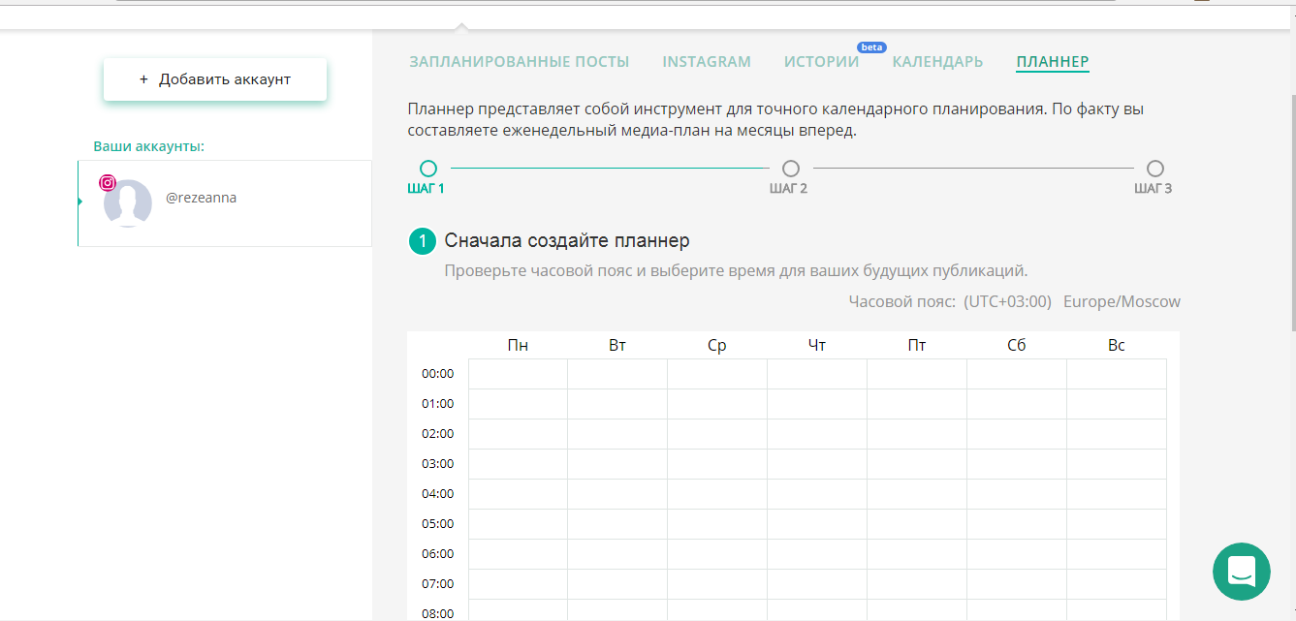Viewport: 1296px width, 621px height.
Task: Switch to the КАЛЕНДАРЬ tab
Action: 936,61
